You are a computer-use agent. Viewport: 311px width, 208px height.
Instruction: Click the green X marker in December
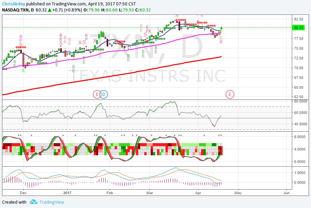tap(23, 70)
